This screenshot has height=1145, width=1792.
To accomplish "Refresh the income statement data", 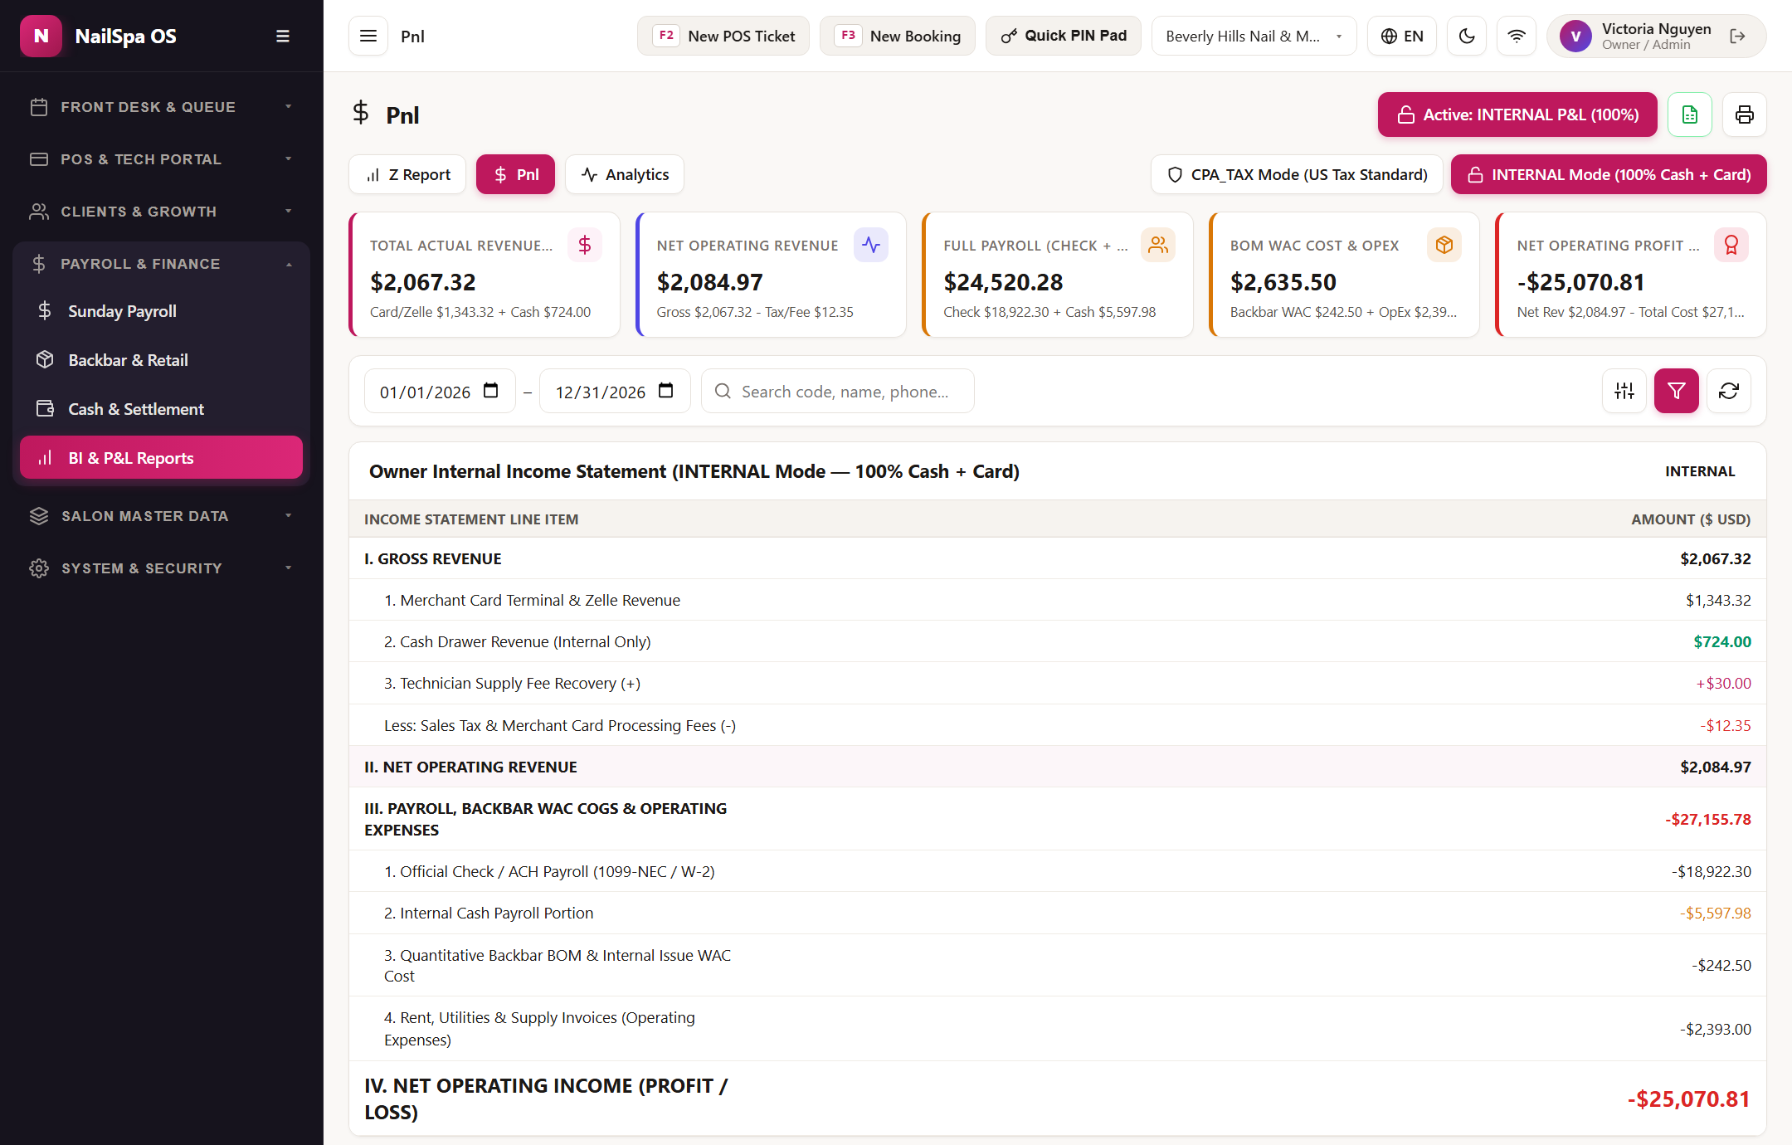I will click(1729, 391).
